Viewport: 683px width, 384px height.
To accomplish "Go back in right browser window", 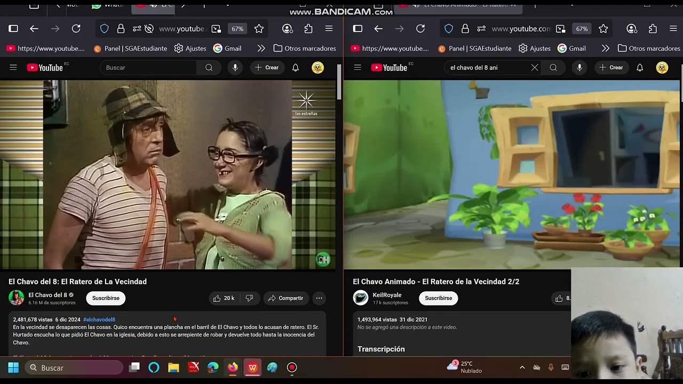I will click(378, 29).
